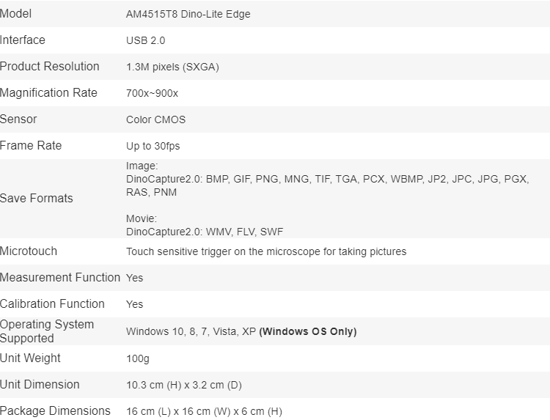Viewport: 550px width, 420px height.
Task: Click the Model row label
Action: click(x=16, y=14)
